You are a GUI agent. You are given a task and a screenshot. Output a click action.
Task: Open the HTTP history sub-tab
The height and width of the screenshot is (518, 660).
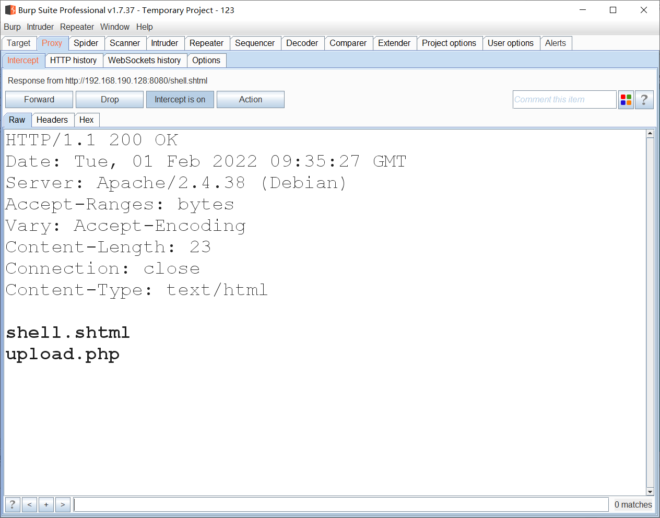click(x=74, y=61)
